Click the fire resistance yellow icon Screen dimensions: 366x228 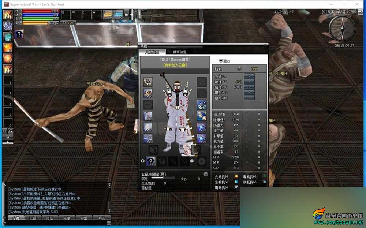click(x=236, y=176)
